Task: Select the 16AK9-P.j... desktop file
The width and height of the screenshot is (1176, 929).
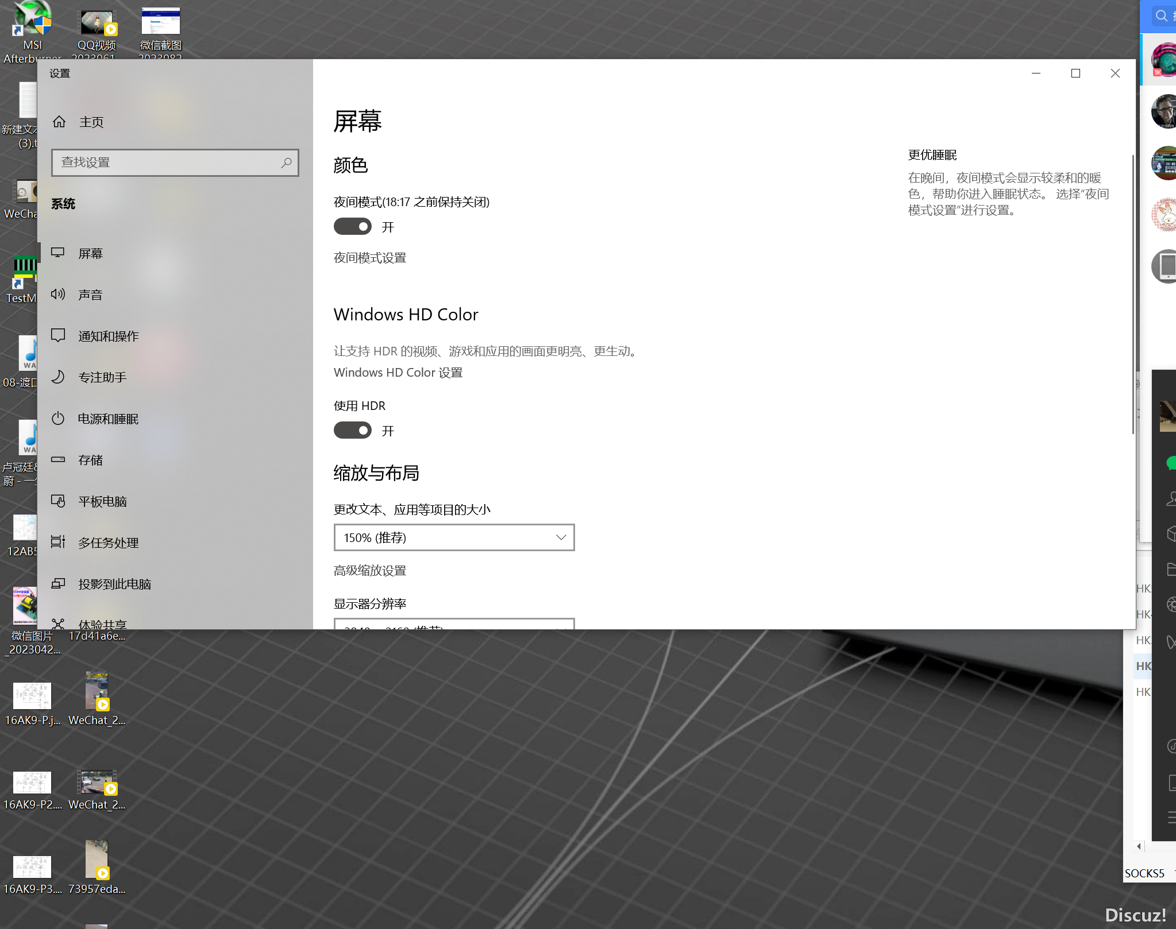Action: [32, 703]
